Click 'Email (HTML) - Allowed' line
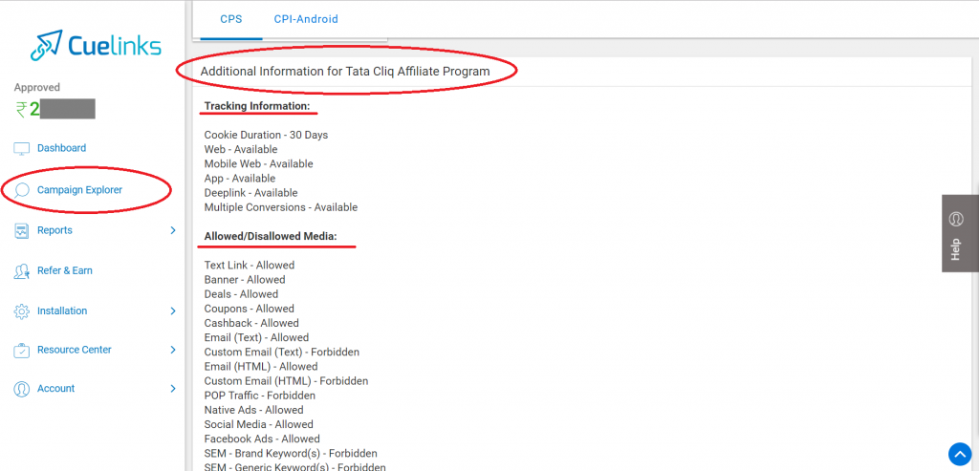This screenshot has width=979, height=471. 261,367
